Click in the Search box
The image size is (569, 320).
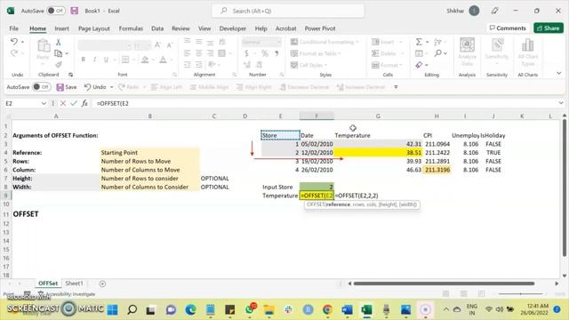288,11
